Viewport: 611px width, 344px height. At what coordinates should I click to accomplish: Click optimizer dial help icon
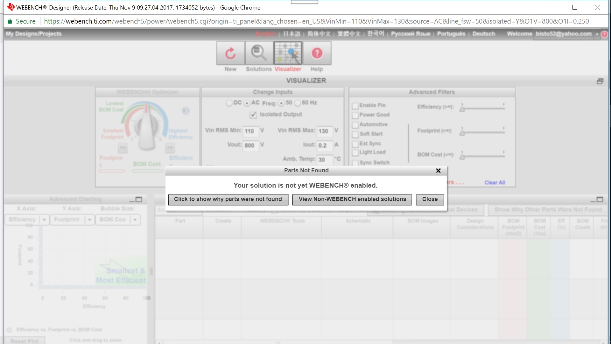[186, 111]
